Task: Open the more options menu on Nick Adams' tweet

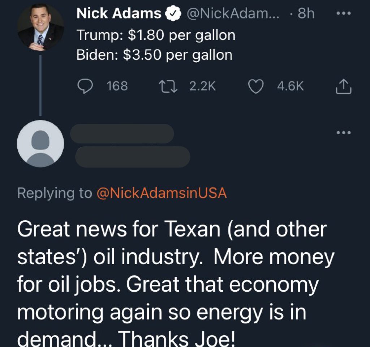Action: click(344, 13)
